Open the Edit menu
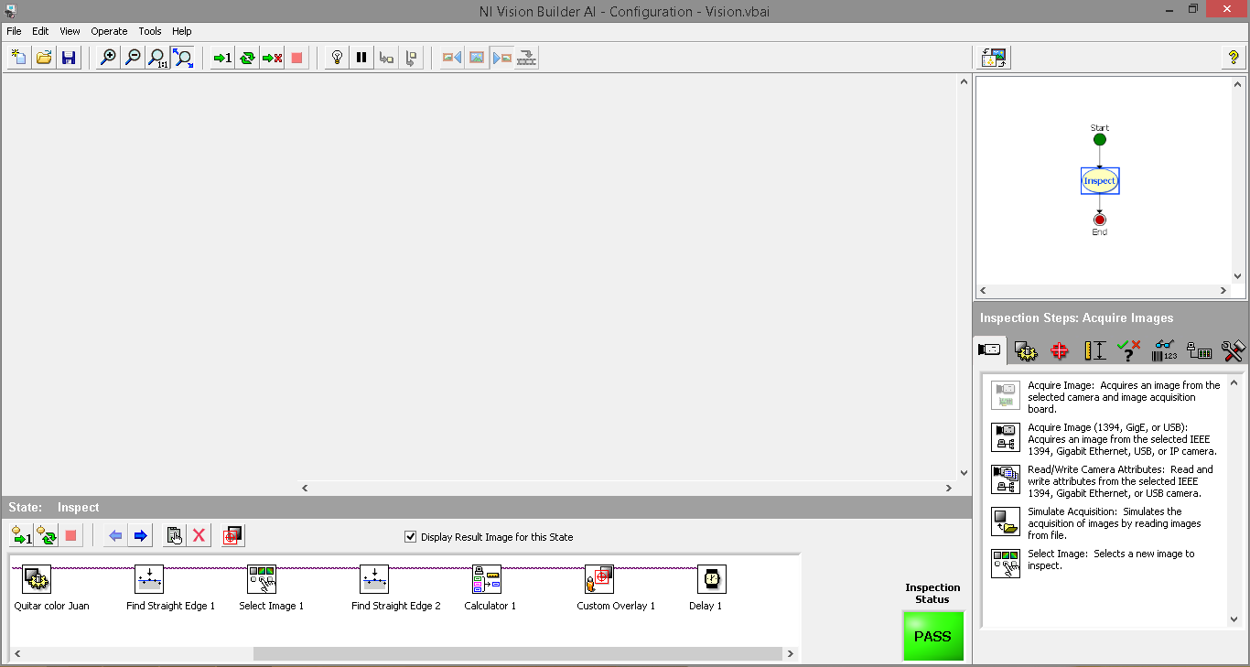 (x=40, y=31)
